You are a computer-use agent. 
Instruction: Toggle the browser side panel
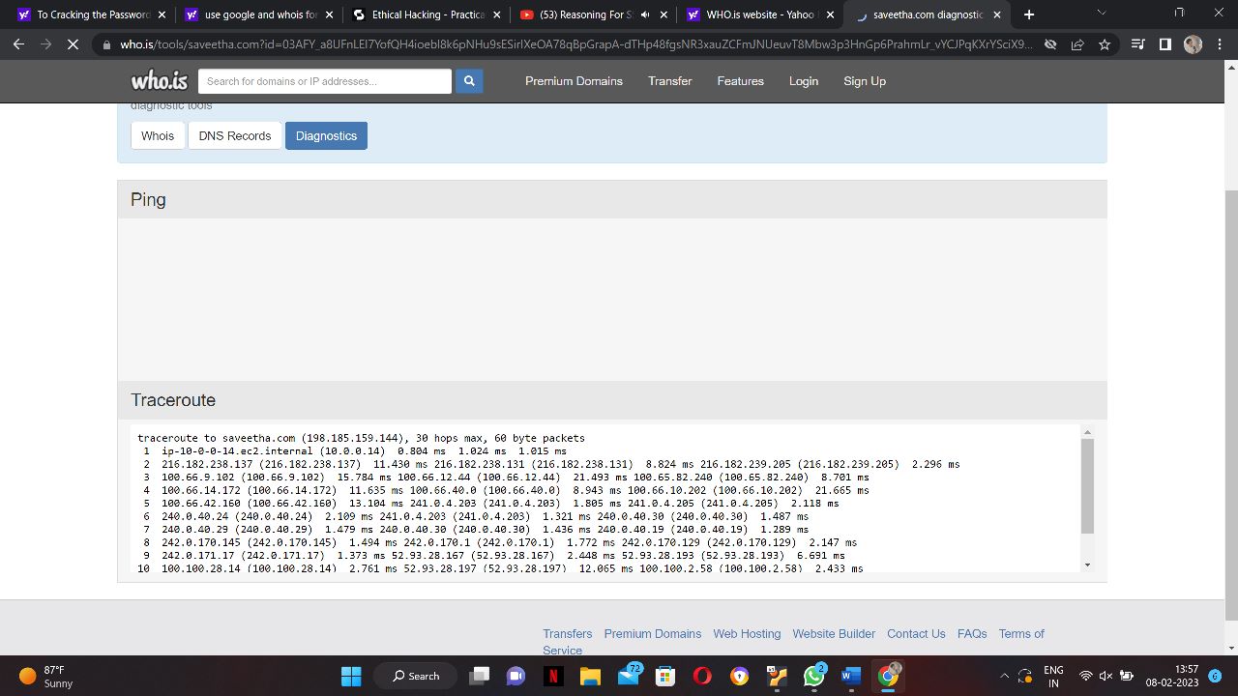click(1164, 43)
